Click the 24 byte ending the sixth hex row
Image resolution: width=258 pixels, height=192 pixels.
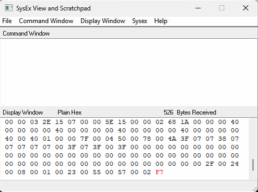click(x=234, y=164)
